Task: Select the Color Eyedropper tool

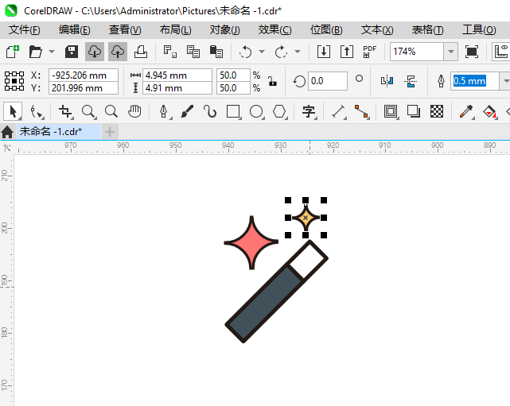Action: pyautogui.click(x=466, y=112)
